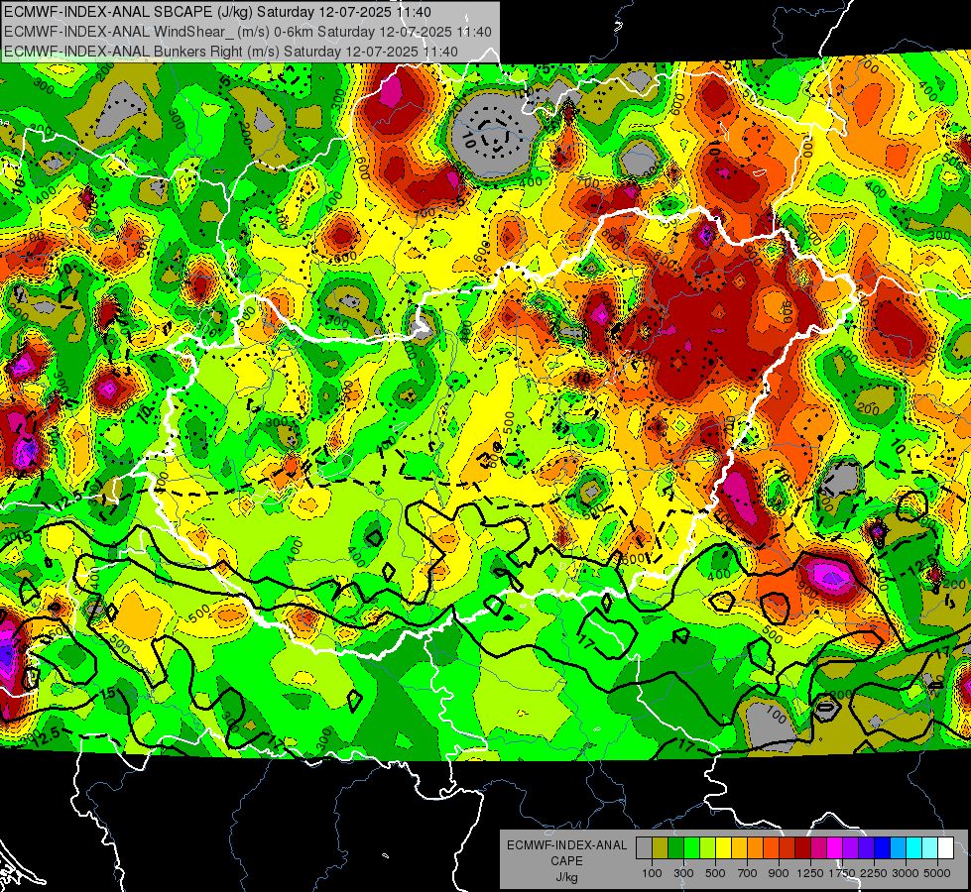Click the pure yellow legend swatch
The height and width of the screenshot is (892, 971).
[723, 847]
